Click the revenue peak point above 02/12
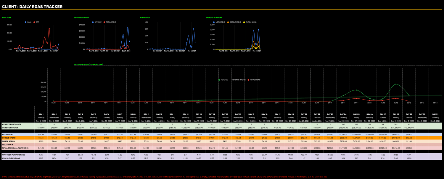Screen dimensions: 444x179 click(x=396, y=84)
